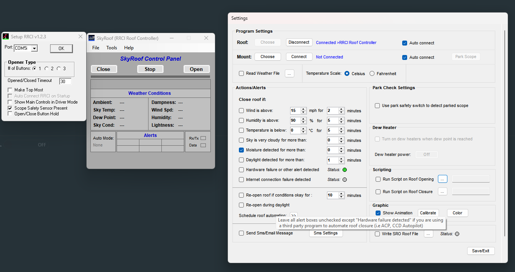Decrease humidity percent threshold stepper
This screenshot has height=272, width=515.
[x=303, y=122]
